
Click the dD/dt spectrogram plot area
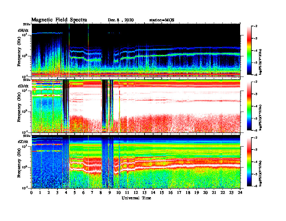pyautogui.click(x=136, y=106)
